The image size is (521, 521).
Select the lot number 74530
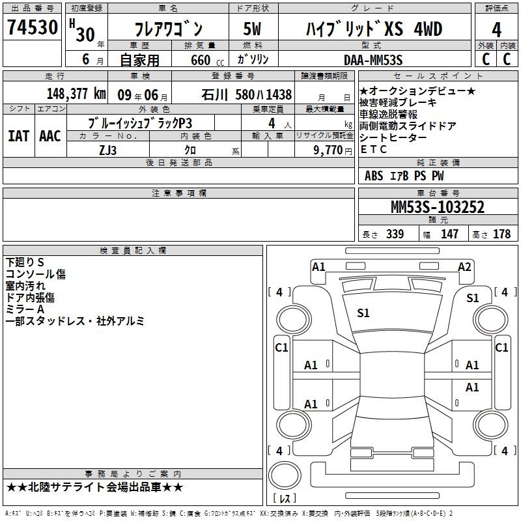tap(33, 29)
